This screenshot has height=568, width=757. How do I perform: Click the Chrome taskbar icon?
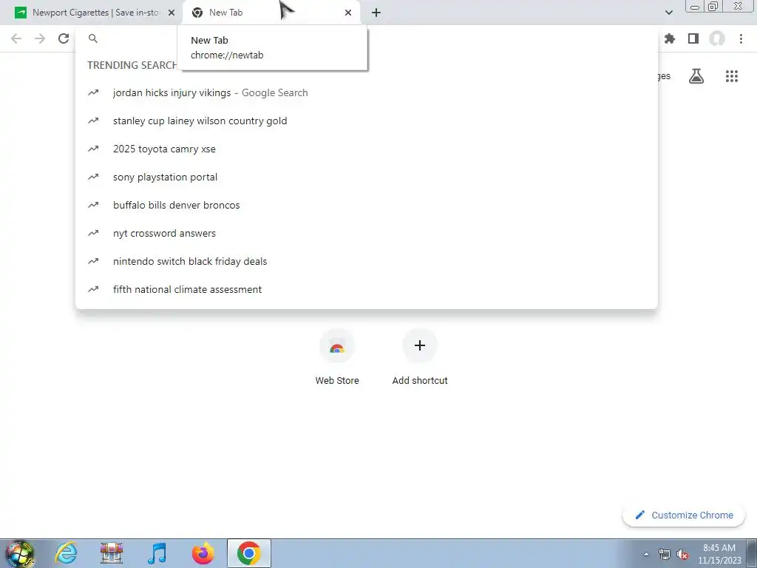click(x=248, y=553)
